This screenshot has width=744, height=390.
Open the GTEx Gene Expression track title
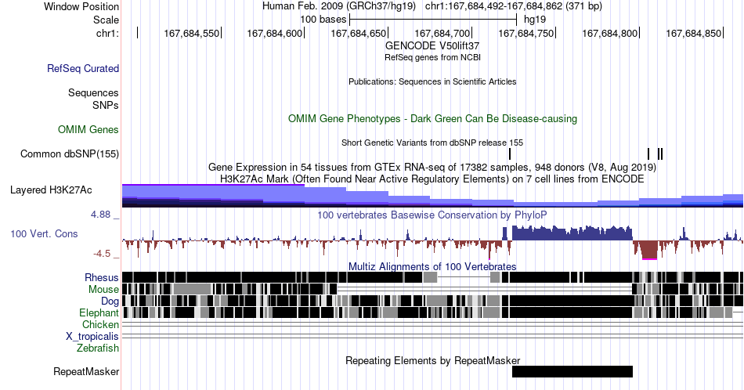tap(432, 167)
